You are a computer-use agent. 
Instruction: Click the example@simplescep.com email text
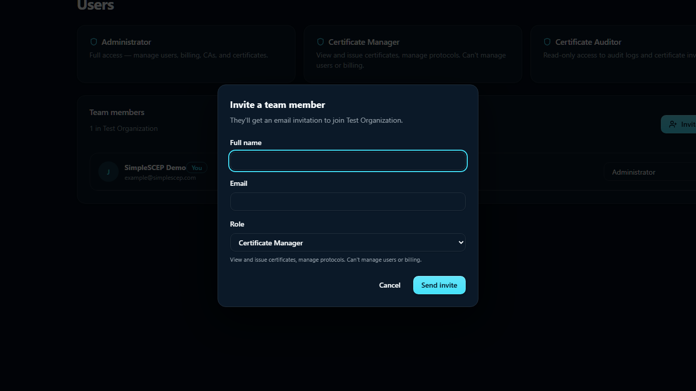pyautogui.click(x=160, y=178)
